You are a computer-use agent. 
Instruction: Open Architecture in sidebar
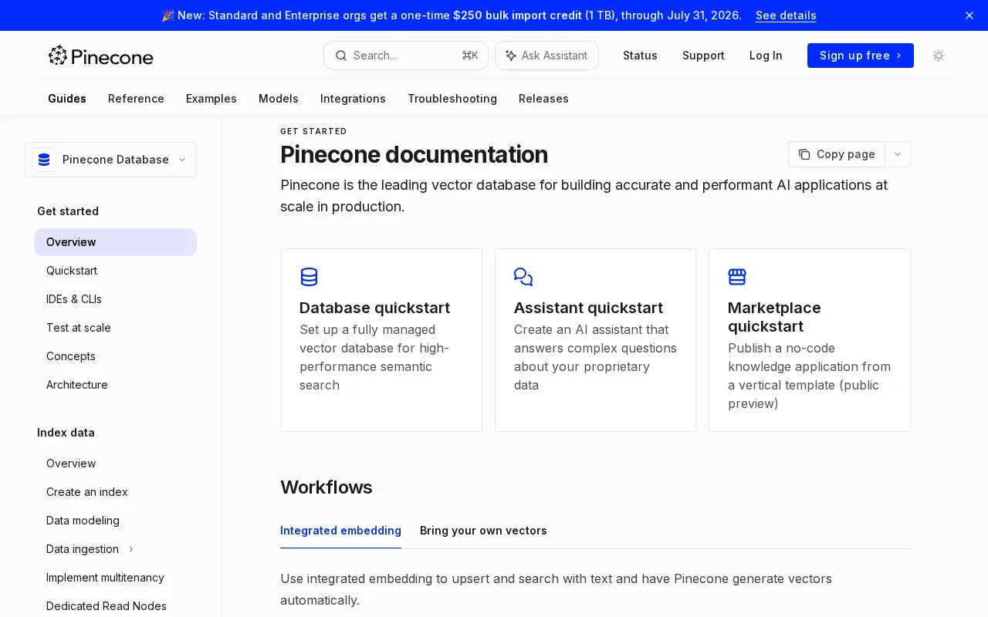click(115, 385)
